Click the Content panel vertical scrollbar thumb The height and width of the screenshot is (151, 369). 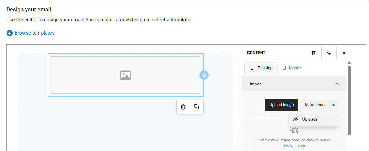tap(349, 100)
